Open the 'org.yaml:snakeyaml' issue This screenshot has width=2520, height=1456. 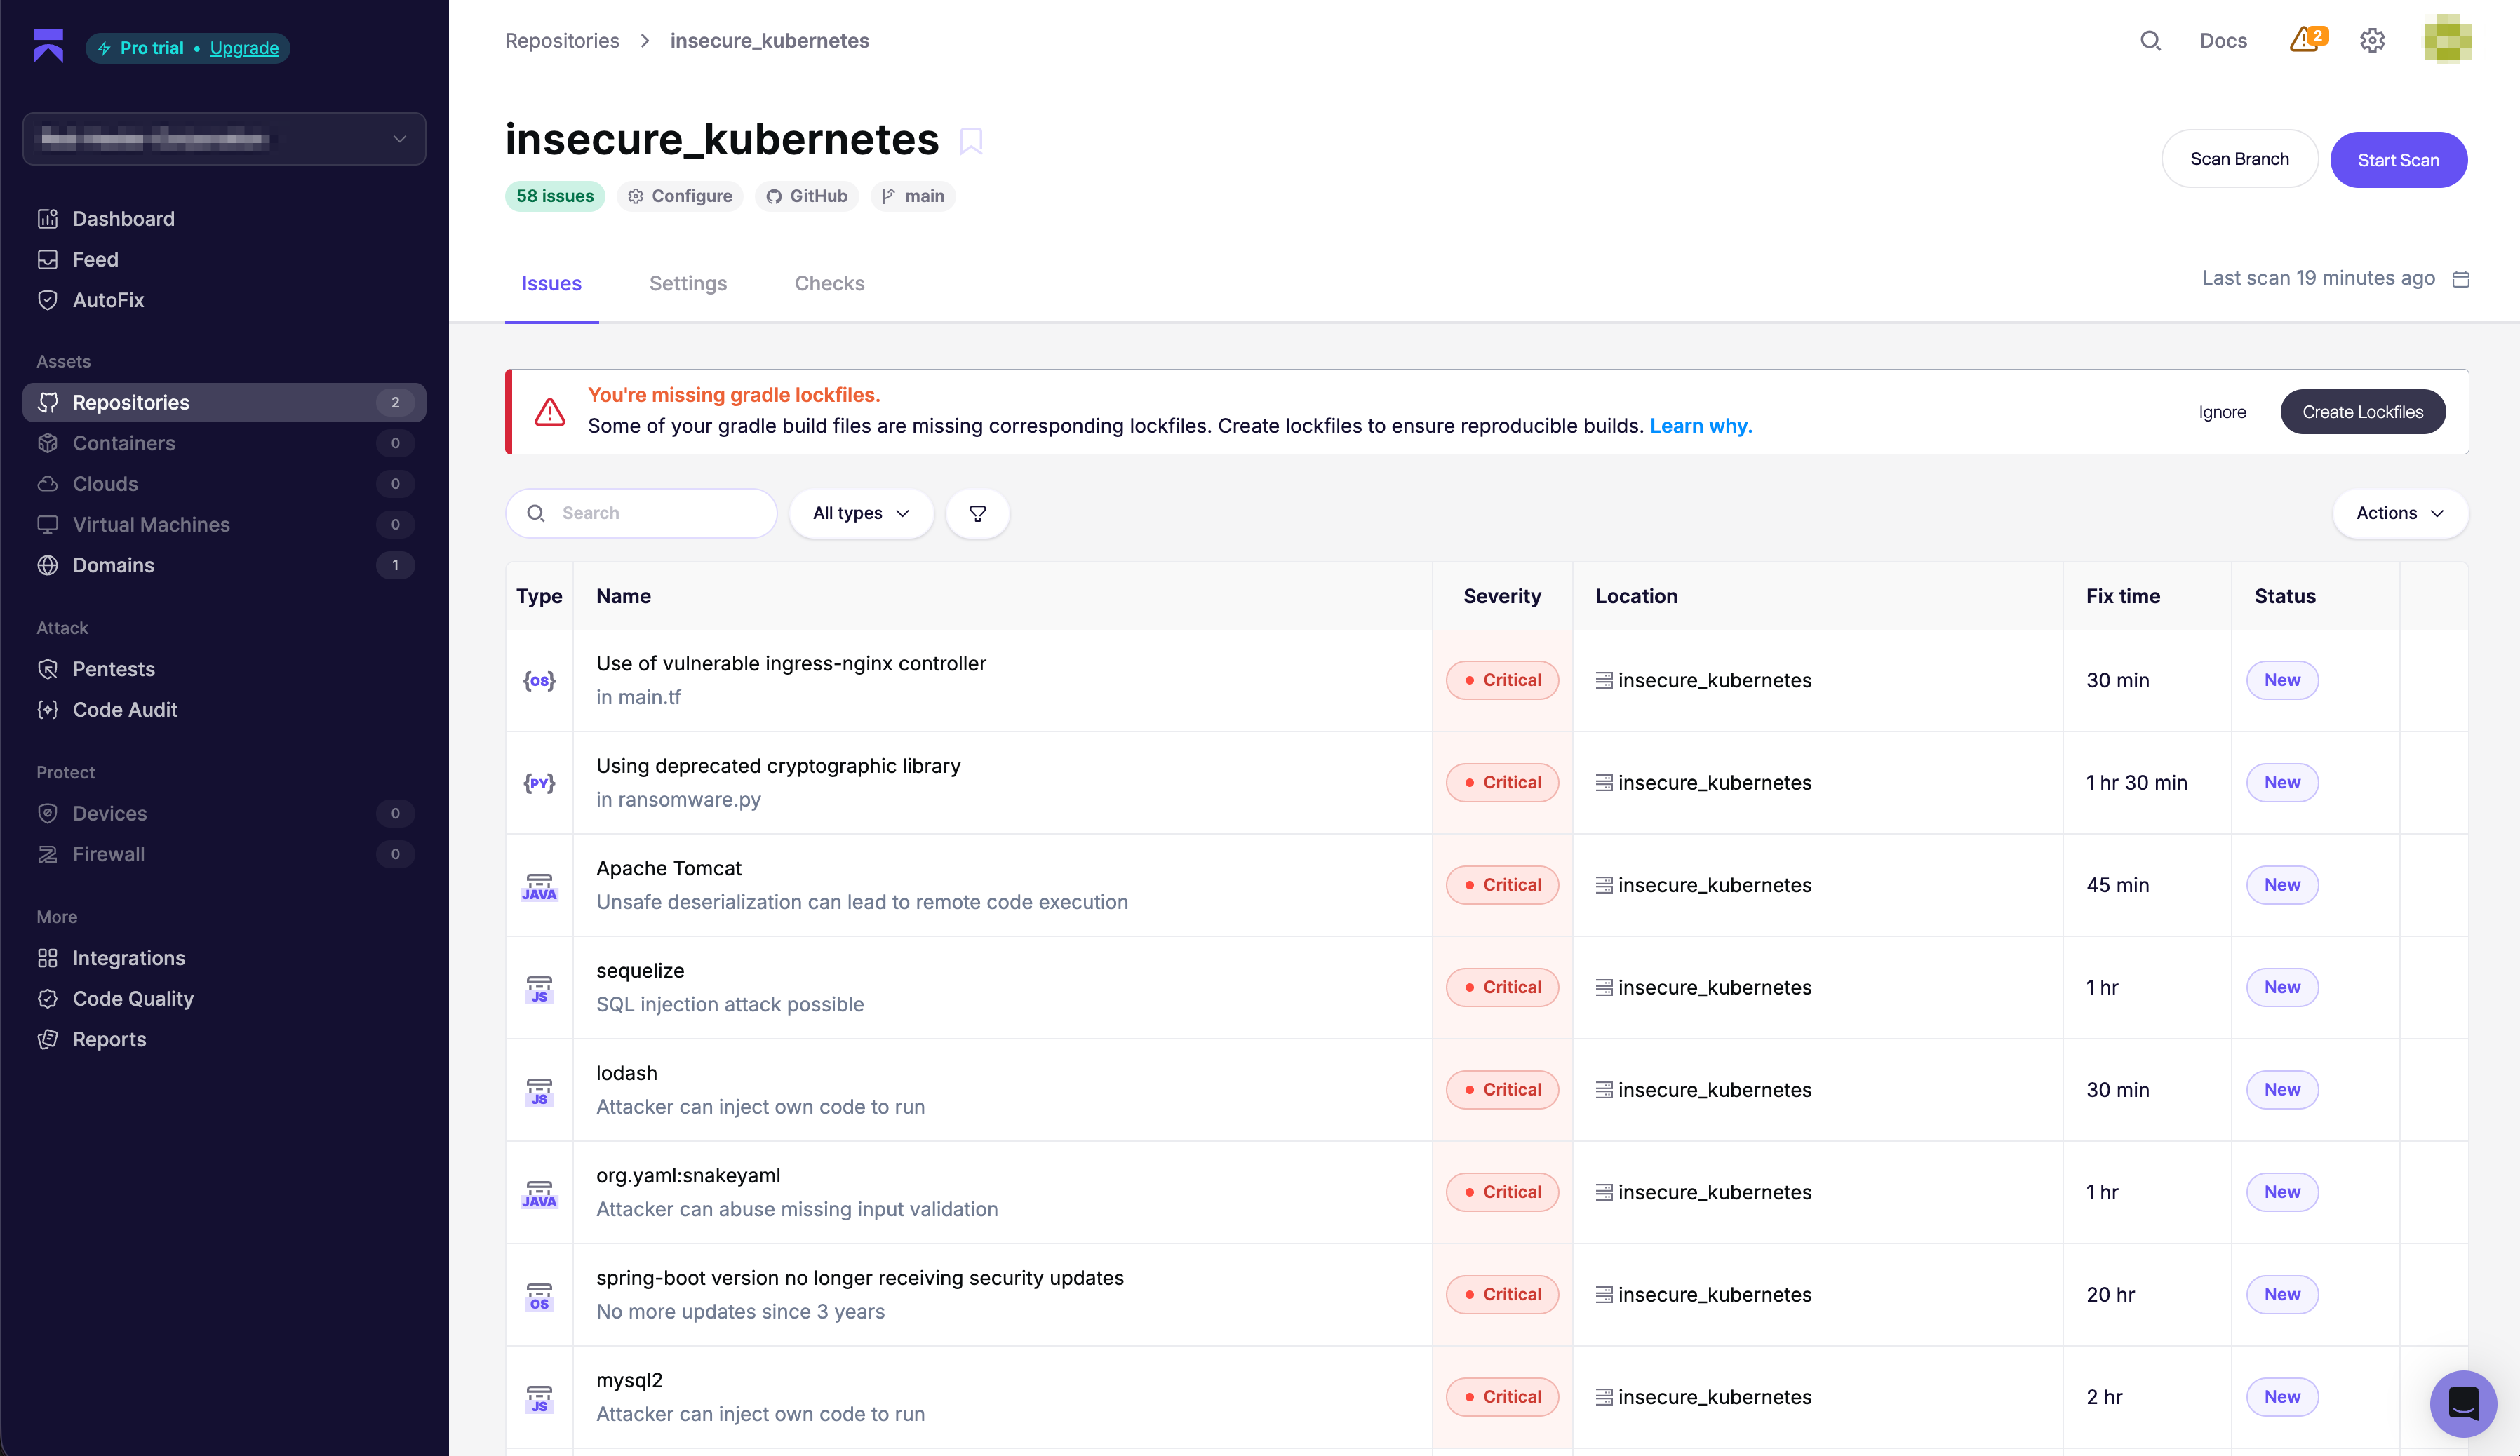(688, 1176)
